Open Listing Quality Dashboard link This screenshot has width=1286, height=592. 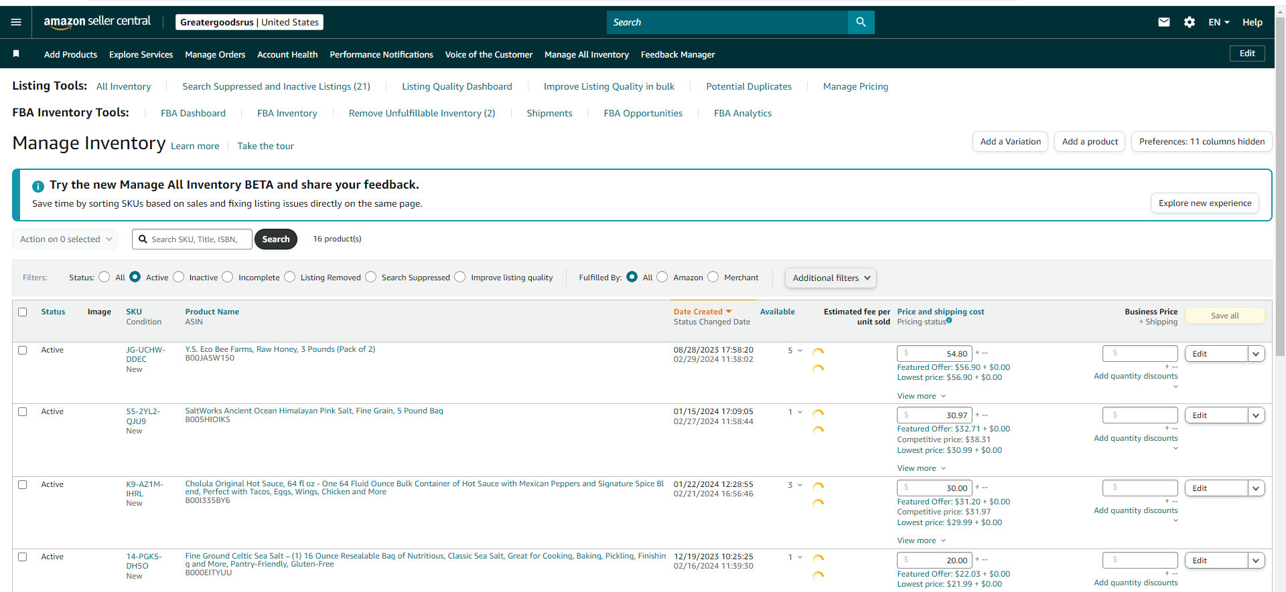click(457, 86)
